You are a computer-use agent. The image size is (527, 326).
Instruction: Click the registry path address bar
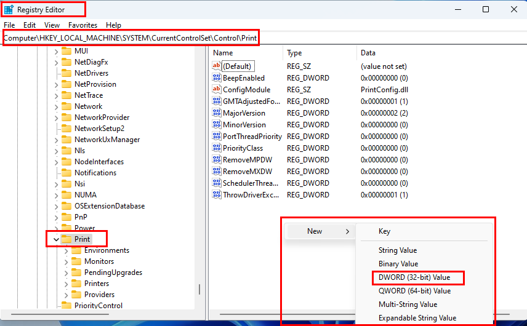pos(263,38)
